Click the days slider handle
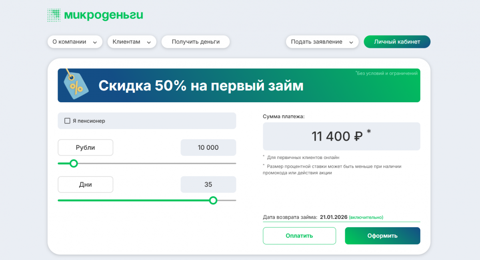Image resolution: width=480 pixels, height=260 pixels. (213, 200)
